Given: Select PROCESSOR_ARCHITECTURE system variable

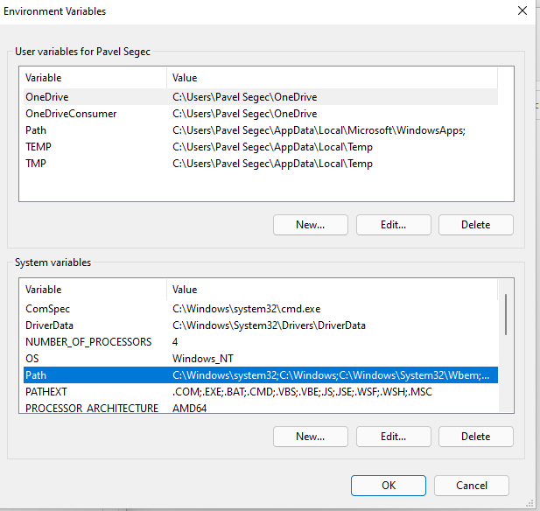Looking at the screenshot, I should (261, 408).
